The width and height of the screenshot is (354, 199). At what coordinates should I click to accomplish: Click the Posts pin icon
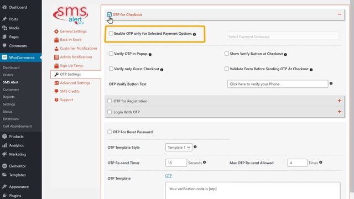[x=4, y=19]
